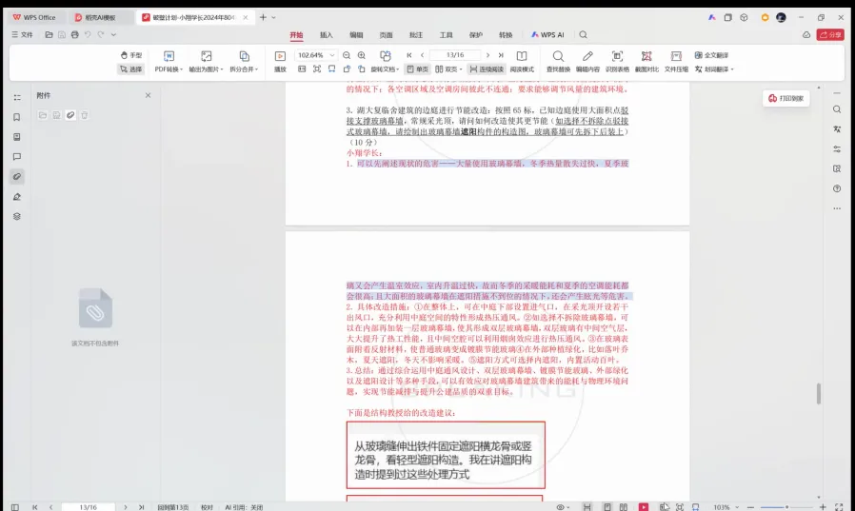
Task: Click 校对 proofread in status bar
Action: pyautogui.click(x=207, y=507)
